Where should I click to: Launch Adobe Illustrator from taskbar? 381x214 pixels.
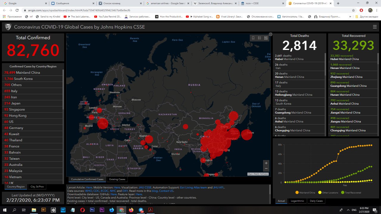(x=44, y=210)
